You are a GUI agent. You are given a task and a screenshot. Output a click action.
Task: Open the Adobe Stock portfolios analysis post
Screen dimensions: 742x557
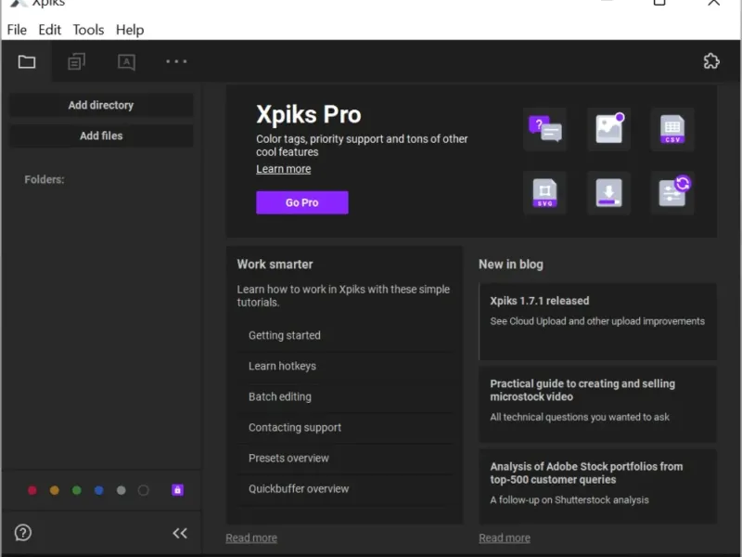597,486
